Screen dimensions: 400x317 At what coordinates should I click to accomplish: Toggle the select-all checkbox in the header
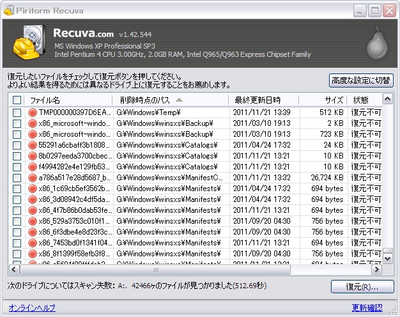point(17,100)
